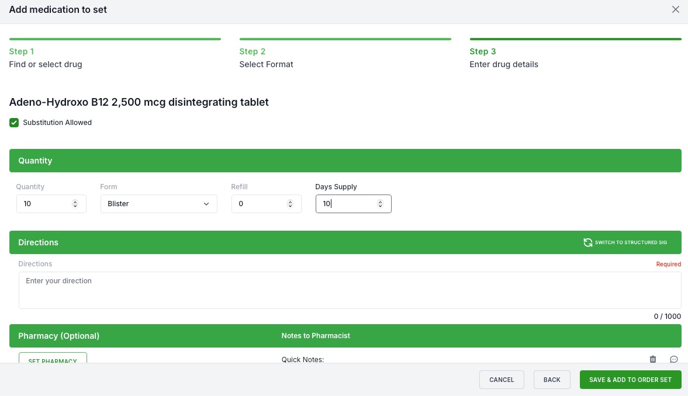The image size is (688, 396).
Task: Click the Quick Notes label
Action: point(303,360)
